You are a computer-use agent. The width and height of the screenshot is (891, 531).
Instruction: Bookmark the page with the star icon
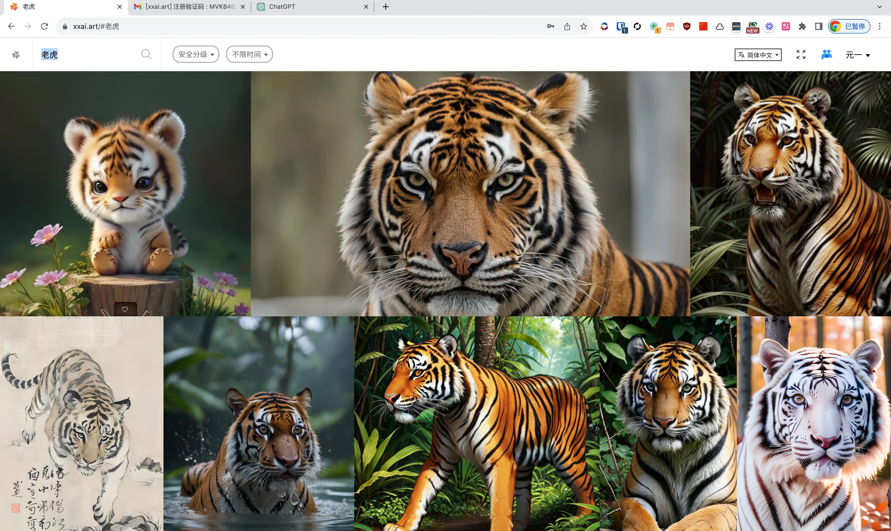(x=584, y=26)
